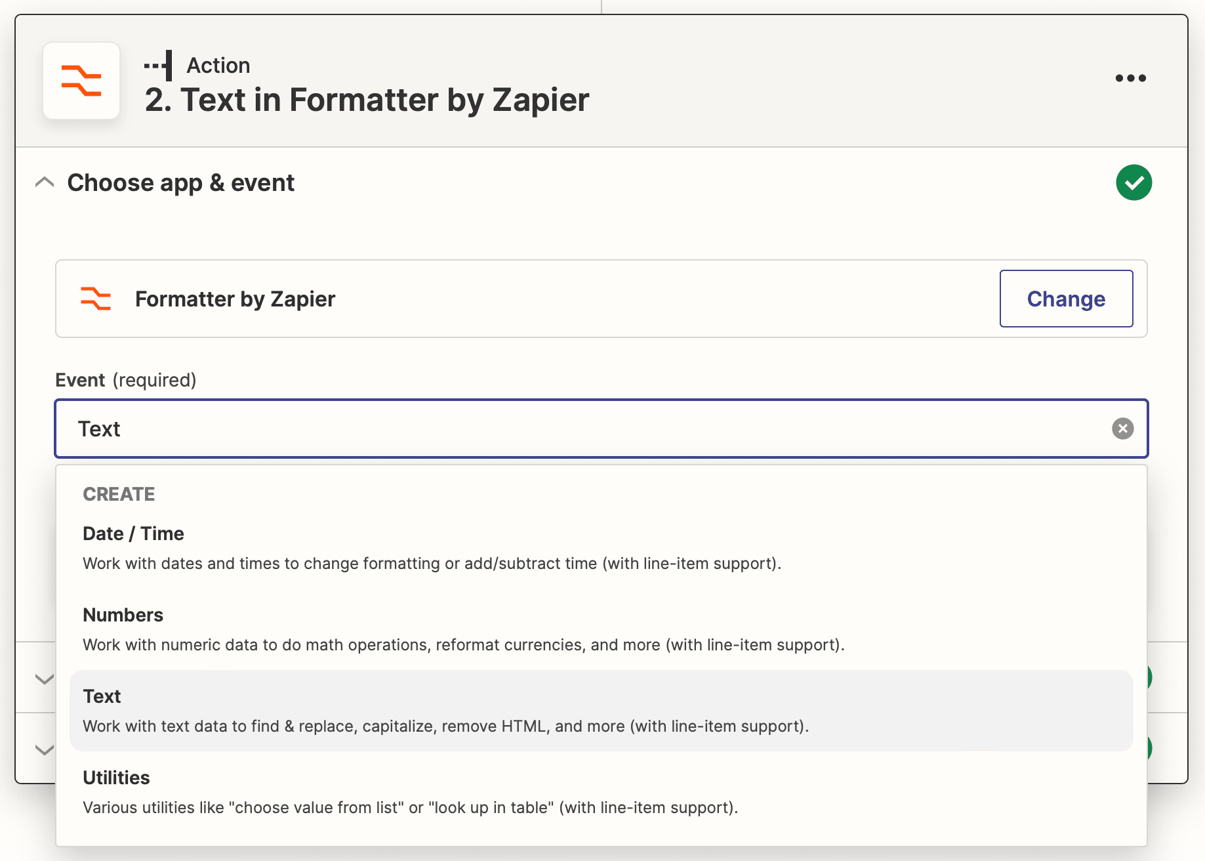
Task: Expand the lower collapsed section chevron
Action: (45, 749)
